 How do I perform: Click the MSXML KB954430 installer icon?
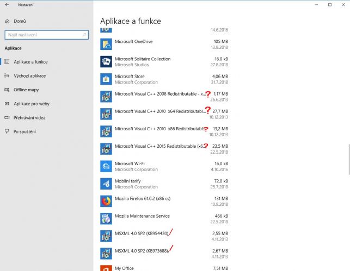[x=106, y=236]
